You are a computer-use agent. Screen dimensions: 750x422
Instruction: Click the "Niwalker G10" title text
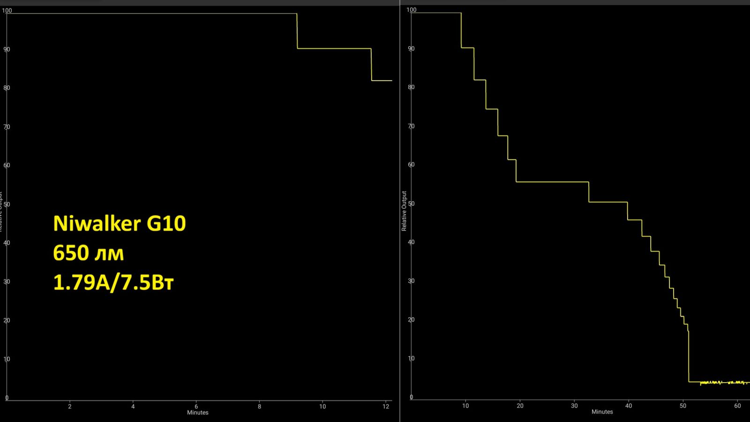pyautogui.click(x=120, y=223)
